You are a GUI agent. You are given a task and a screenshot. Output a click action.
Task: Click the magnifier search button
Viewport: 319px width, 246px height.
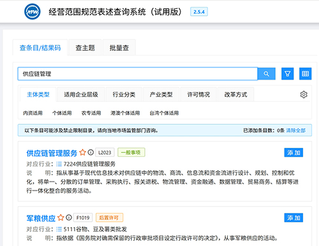coord(267,74)
